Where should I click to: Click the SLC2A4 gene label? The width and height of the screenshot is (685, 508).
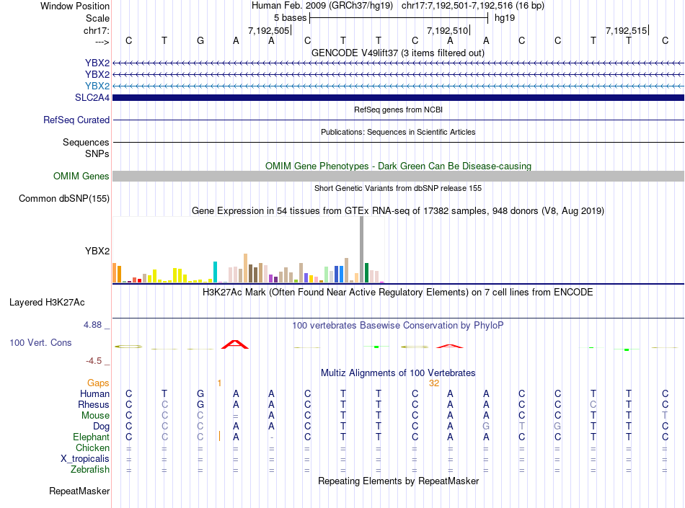pyautogui.click(x=92, y=97)
